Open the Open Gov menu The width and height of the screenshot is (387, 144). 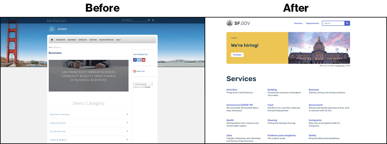[x=83, y=40]
